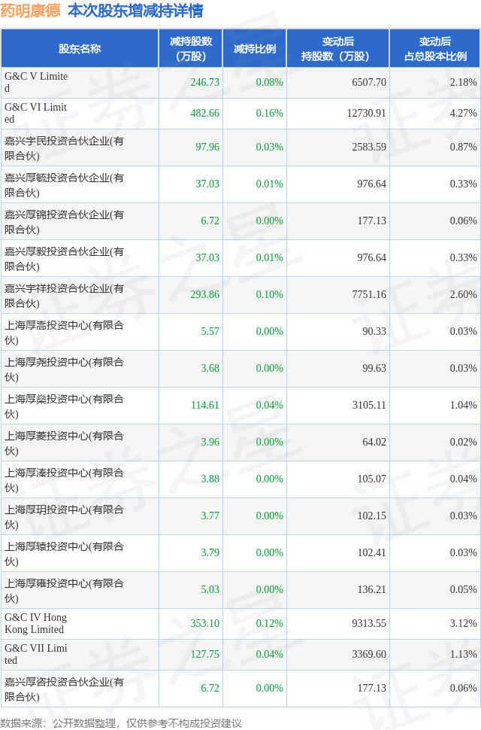This screenshot has height=730, width=481.
Task: Click the 变动后占总股本比例 column header
Action: (435, 49)
